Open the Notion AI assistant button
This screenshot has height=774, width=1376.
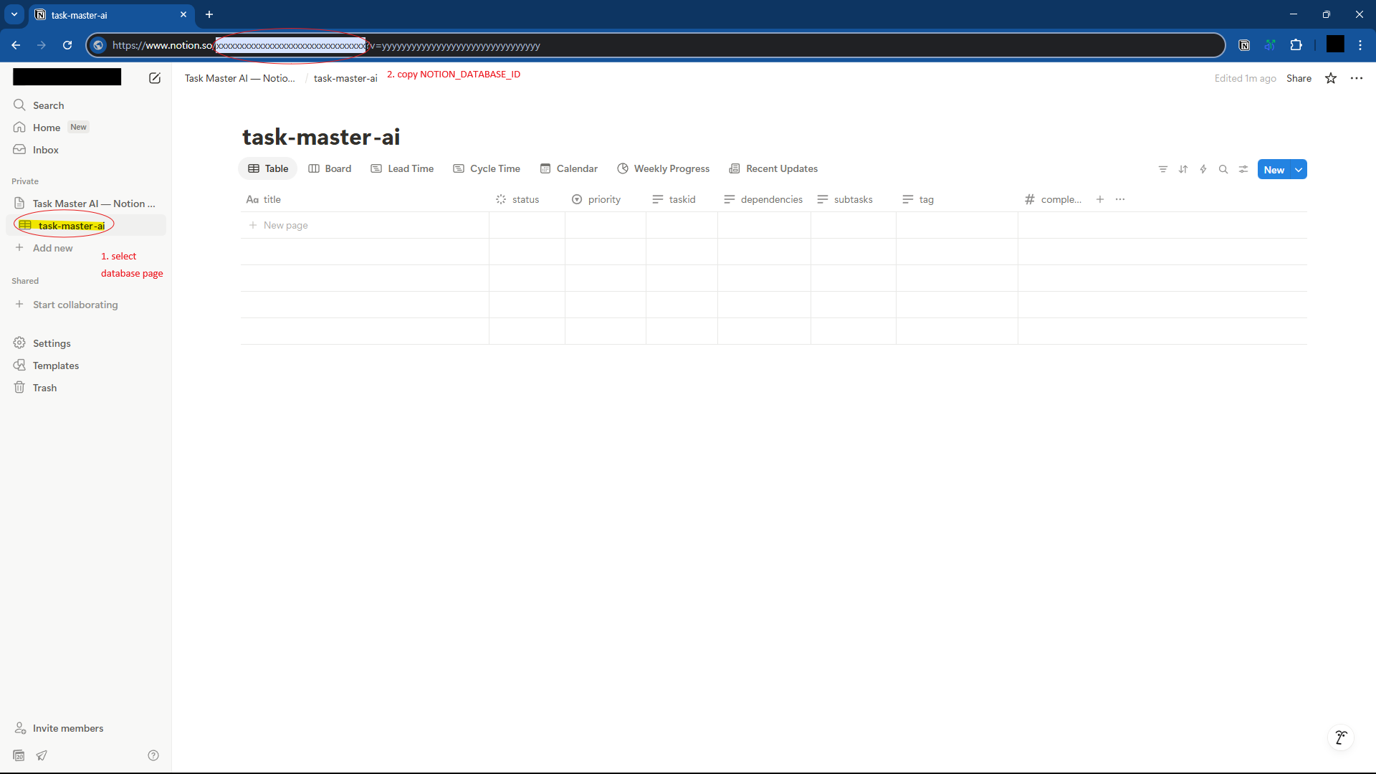pyautogui.click(x=1341, y=737)
